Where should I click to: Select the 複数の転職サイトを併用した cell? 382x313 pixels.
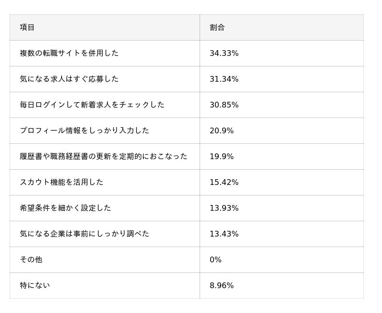[x=69, y=53]
